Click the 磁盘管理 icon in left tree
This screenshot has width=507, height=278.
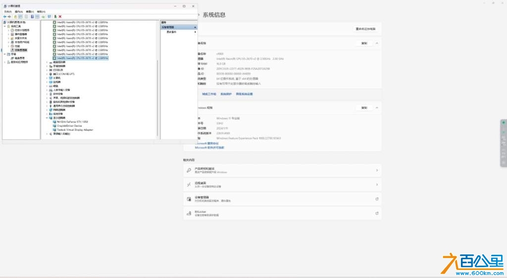pyautogui.click(x=12, y=58)
